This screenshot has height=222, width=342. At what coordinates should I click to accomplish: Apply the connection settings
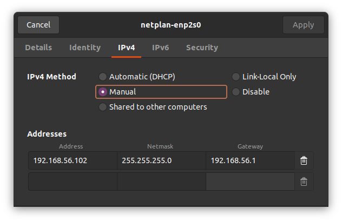click(304, 25)
